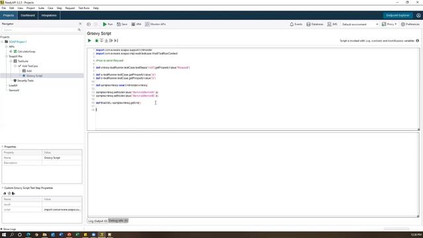
Task: Open Events bell in the toolbar
Action: (x=296, y=24)
